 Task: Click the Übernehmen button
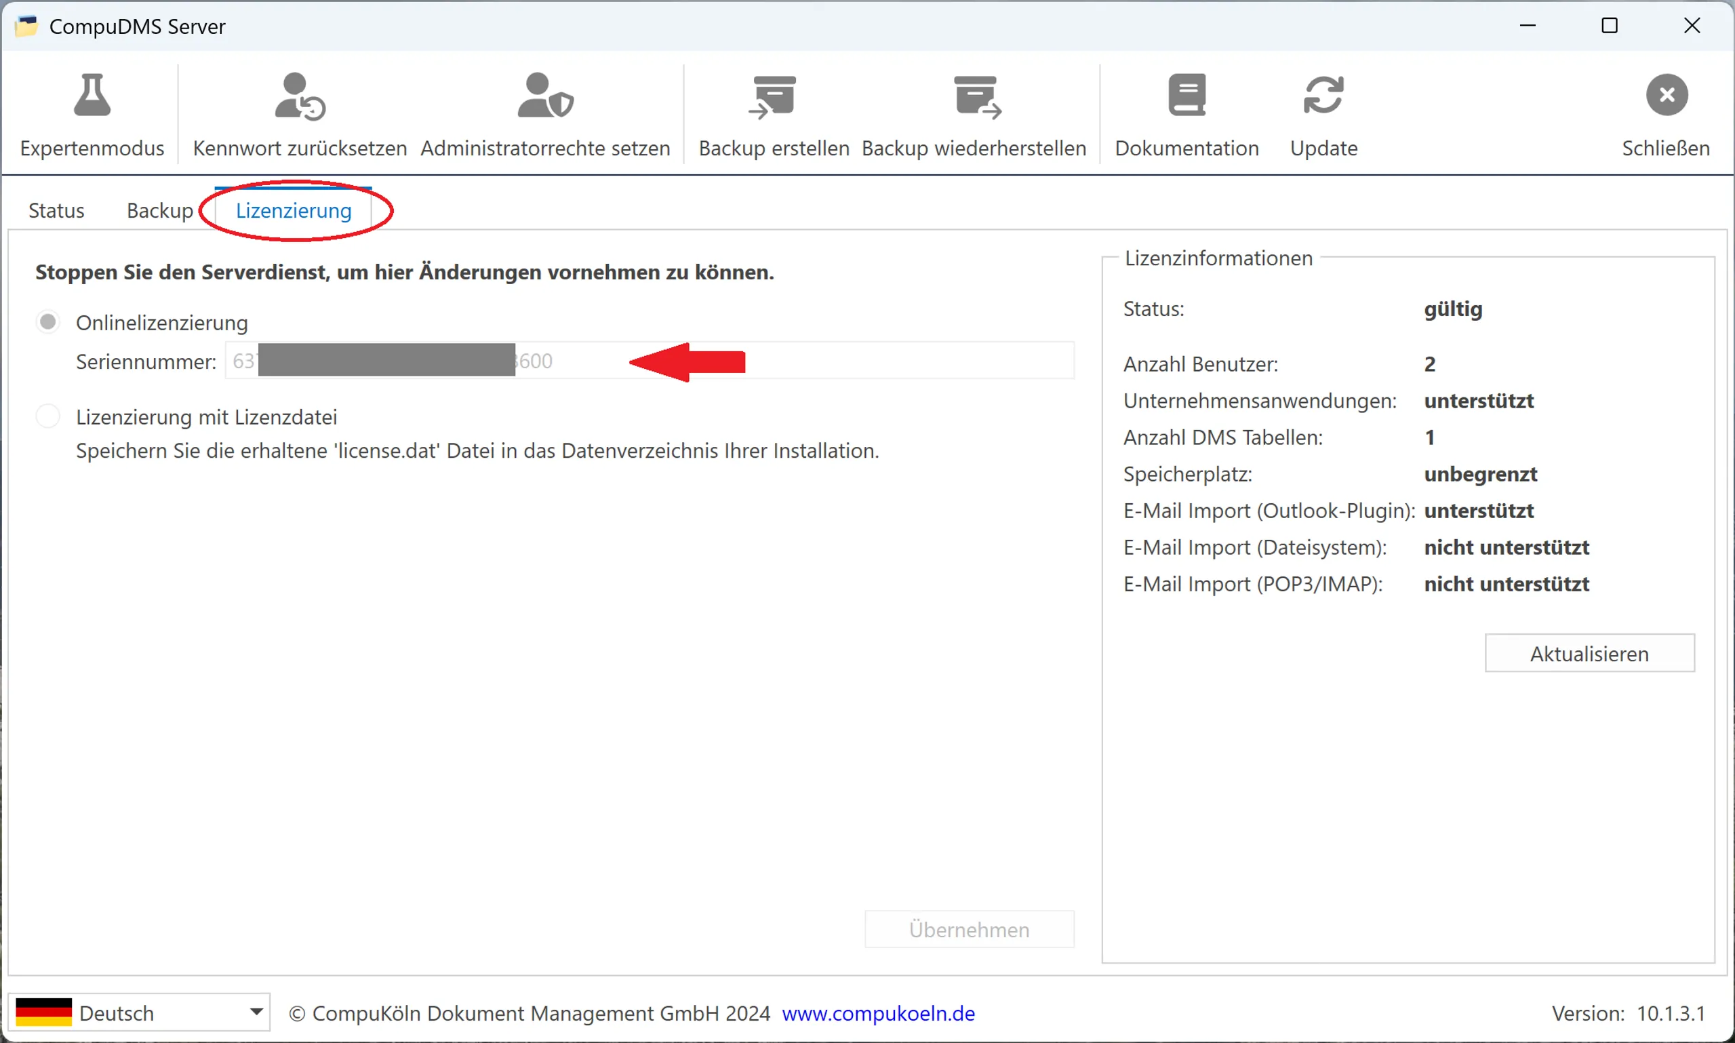click(x=968, y=929)
